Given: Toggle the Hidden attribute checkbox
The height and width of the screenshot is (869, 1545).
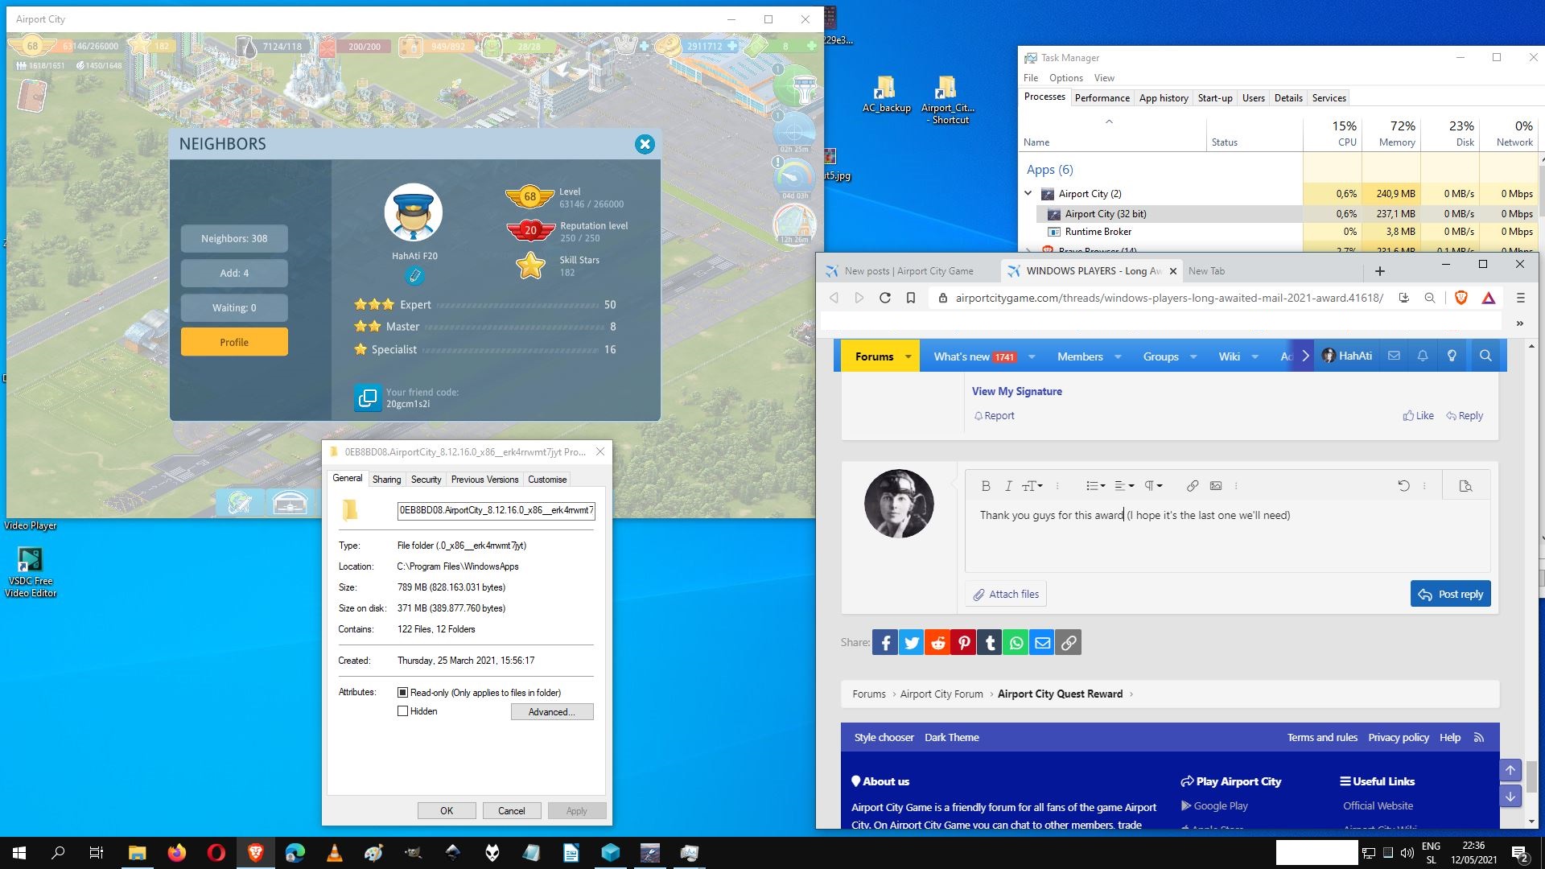Looking at the screenshot, I should [403, 711].
